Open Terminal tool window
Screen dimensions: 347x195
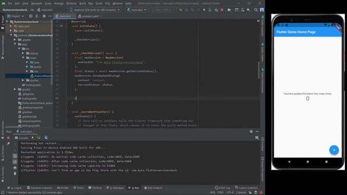tap(95, 188)
